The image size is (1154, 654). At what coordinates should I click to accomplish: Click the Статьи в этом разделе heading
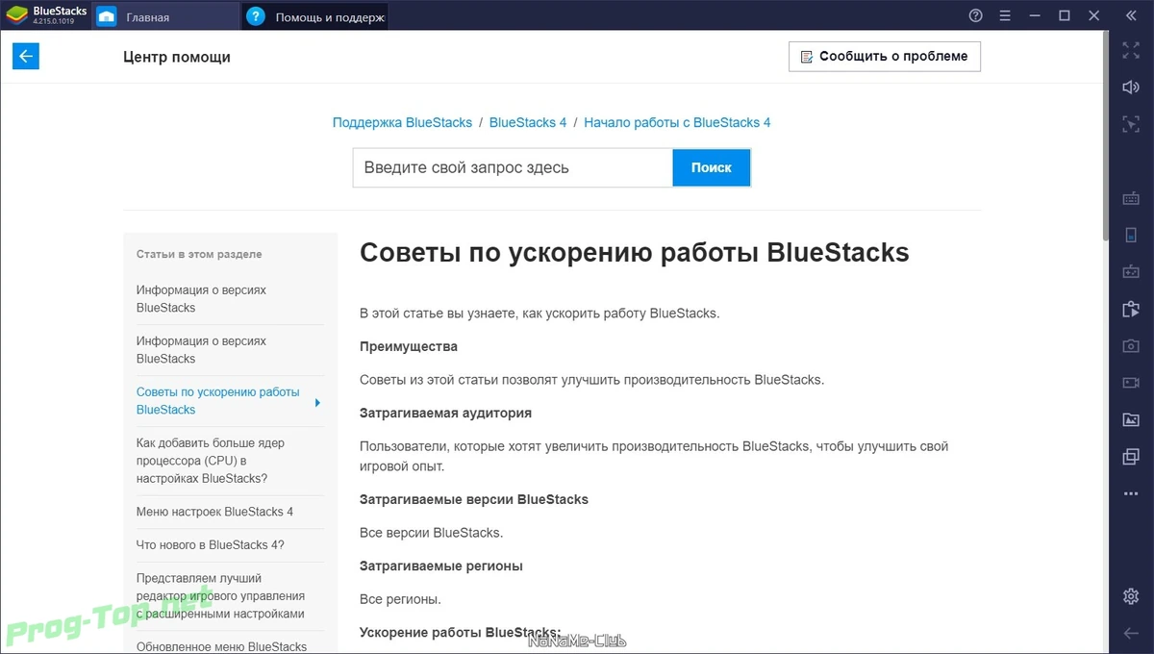[x=199, y=254]
